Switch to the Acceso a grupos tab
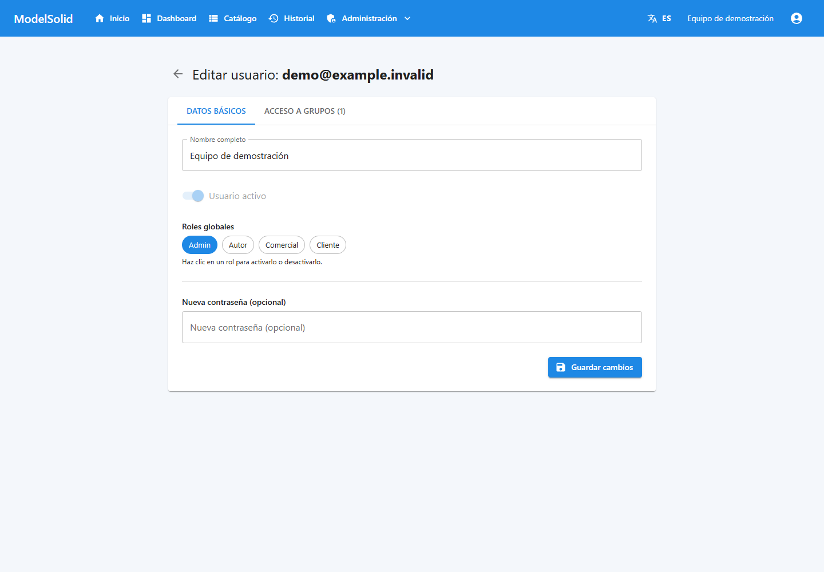Viewport: 824px width, 572px height. (305, 111)
